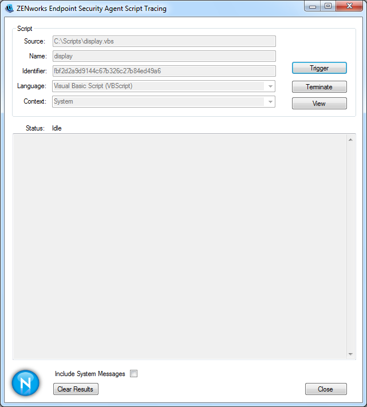Screen dimensions: 367x407
Task: Click the Identifier label
Action: pyautogui.click(x=34, y=71)
